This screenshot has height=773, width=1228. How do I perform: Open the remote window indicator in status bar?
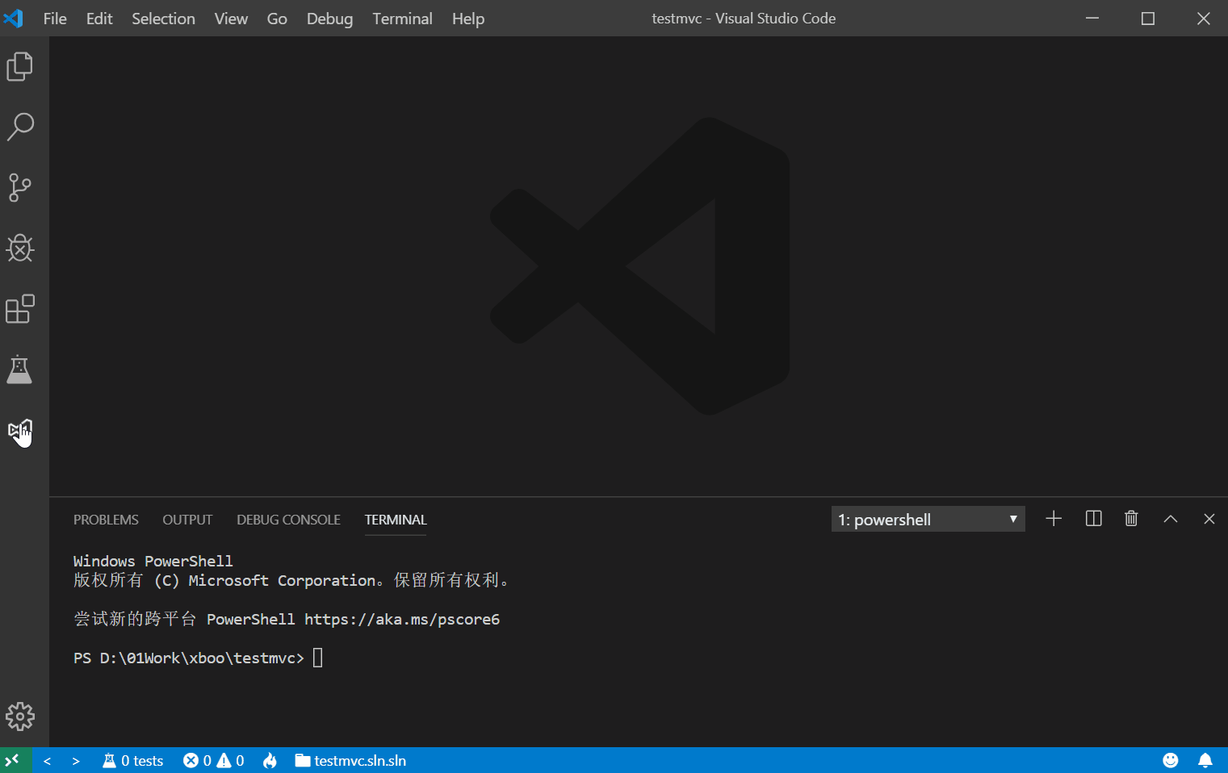tap(15, 760)
